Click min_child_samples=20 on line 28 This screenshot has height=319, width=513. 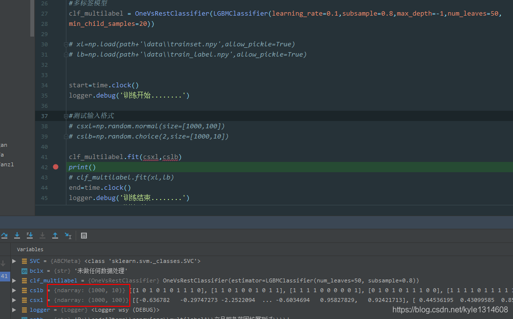tap(108, 24)
